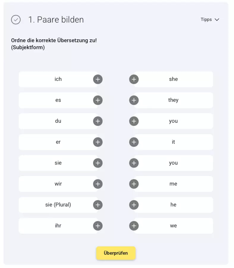
Task: Click the plus icon beside 'es'
Action: (x=98, y=100)
